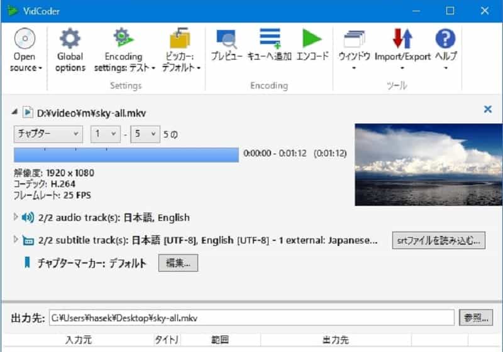Viewport: 503px width, 352px height.
Task: Click the プレビュー magnifier icon
Action: pyautogui.click(x=226, y=39)
